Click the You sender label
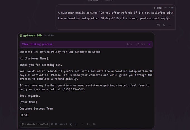The width and height of the screenshot is (190, 130). 159,8
